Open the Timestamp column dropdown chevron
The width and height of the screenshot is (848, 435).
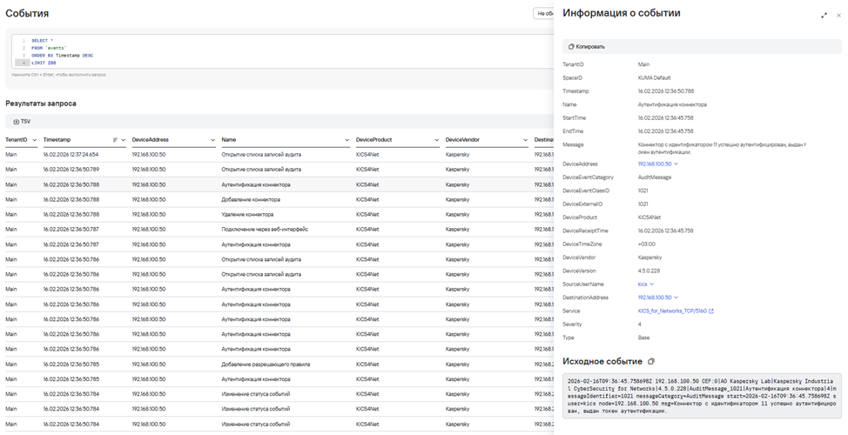point(124,139)
